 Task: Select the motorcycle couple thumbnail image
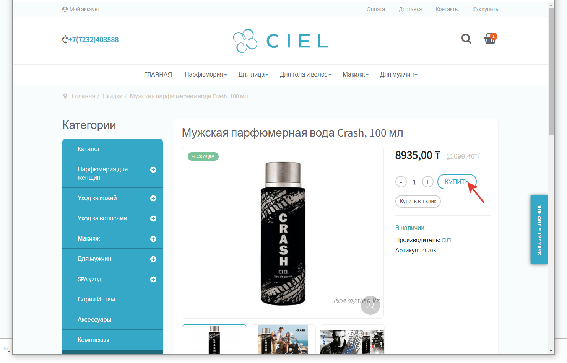(283, 339)
